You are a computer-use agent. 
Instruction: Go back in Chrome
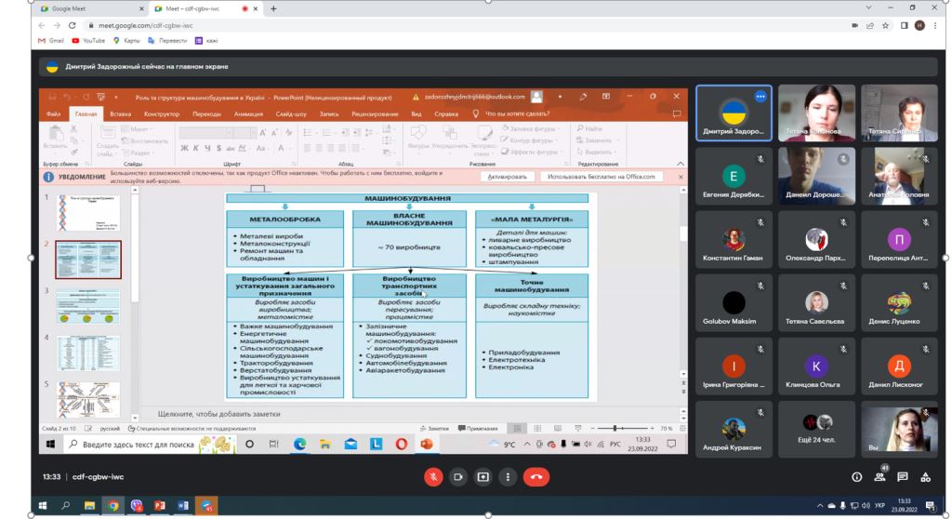tap(41, 25)
